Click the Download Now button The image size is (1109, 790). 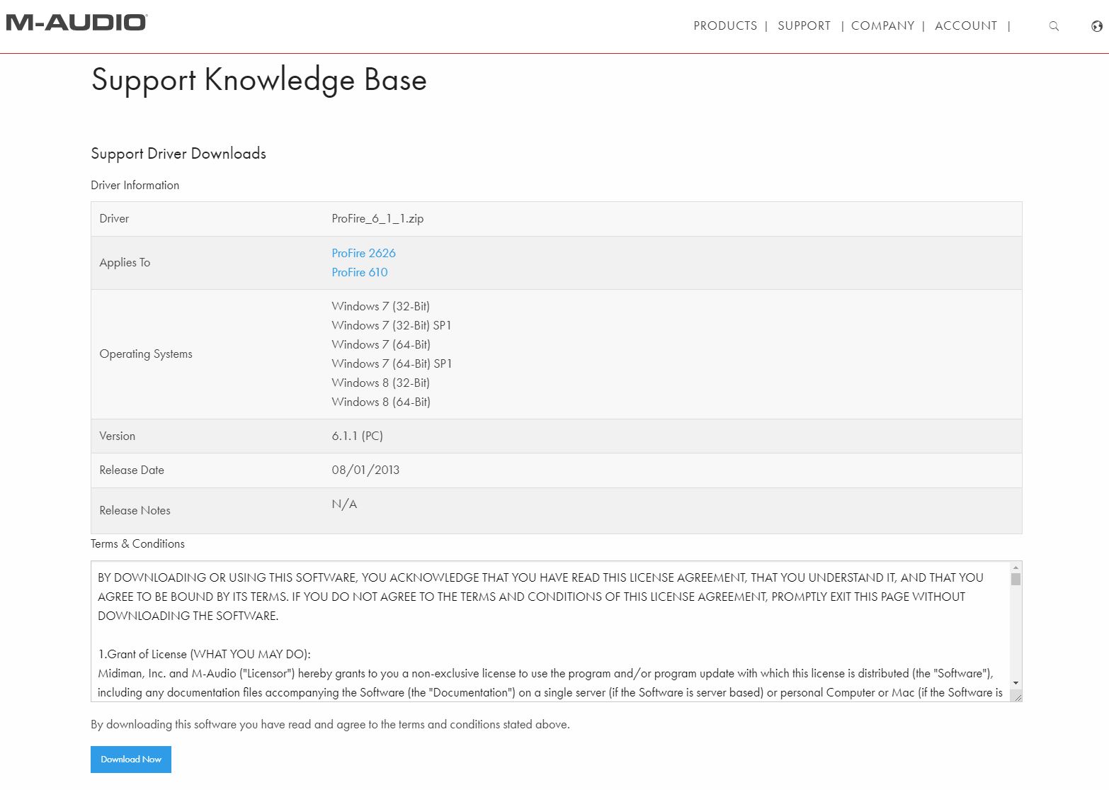[131, 760]
